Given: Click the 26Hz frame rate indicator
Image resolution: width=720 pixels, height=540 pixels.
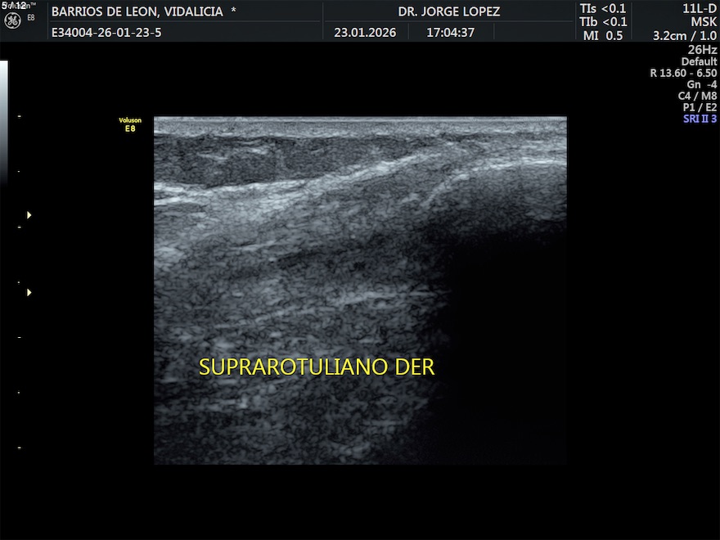Looking at the screenshot, I should pos(702,50).
